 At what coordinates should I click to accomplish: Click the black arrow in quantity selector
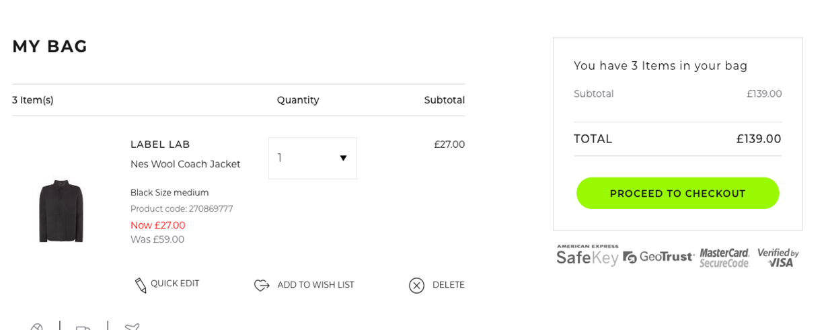click(x=343, y=159)
